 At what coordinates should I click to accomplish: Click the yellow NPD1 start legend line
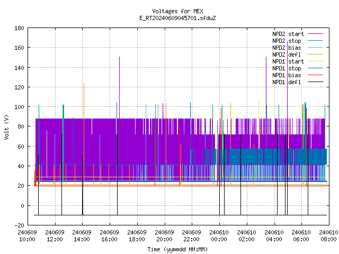315,61
